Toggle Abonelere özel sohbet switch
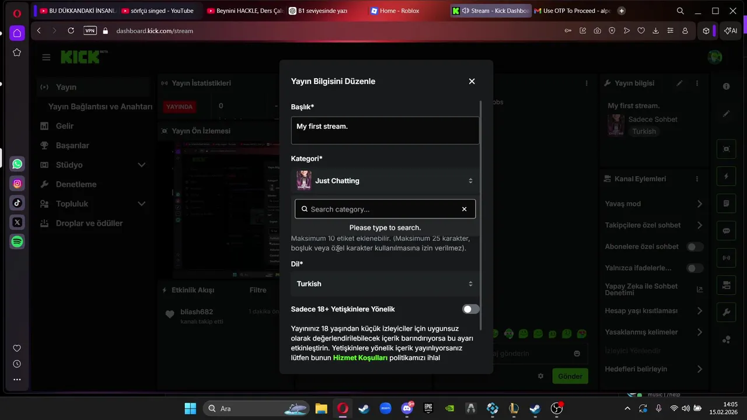Image resolution: width=747 pixels, height=420 pixels. coord(694,247)
